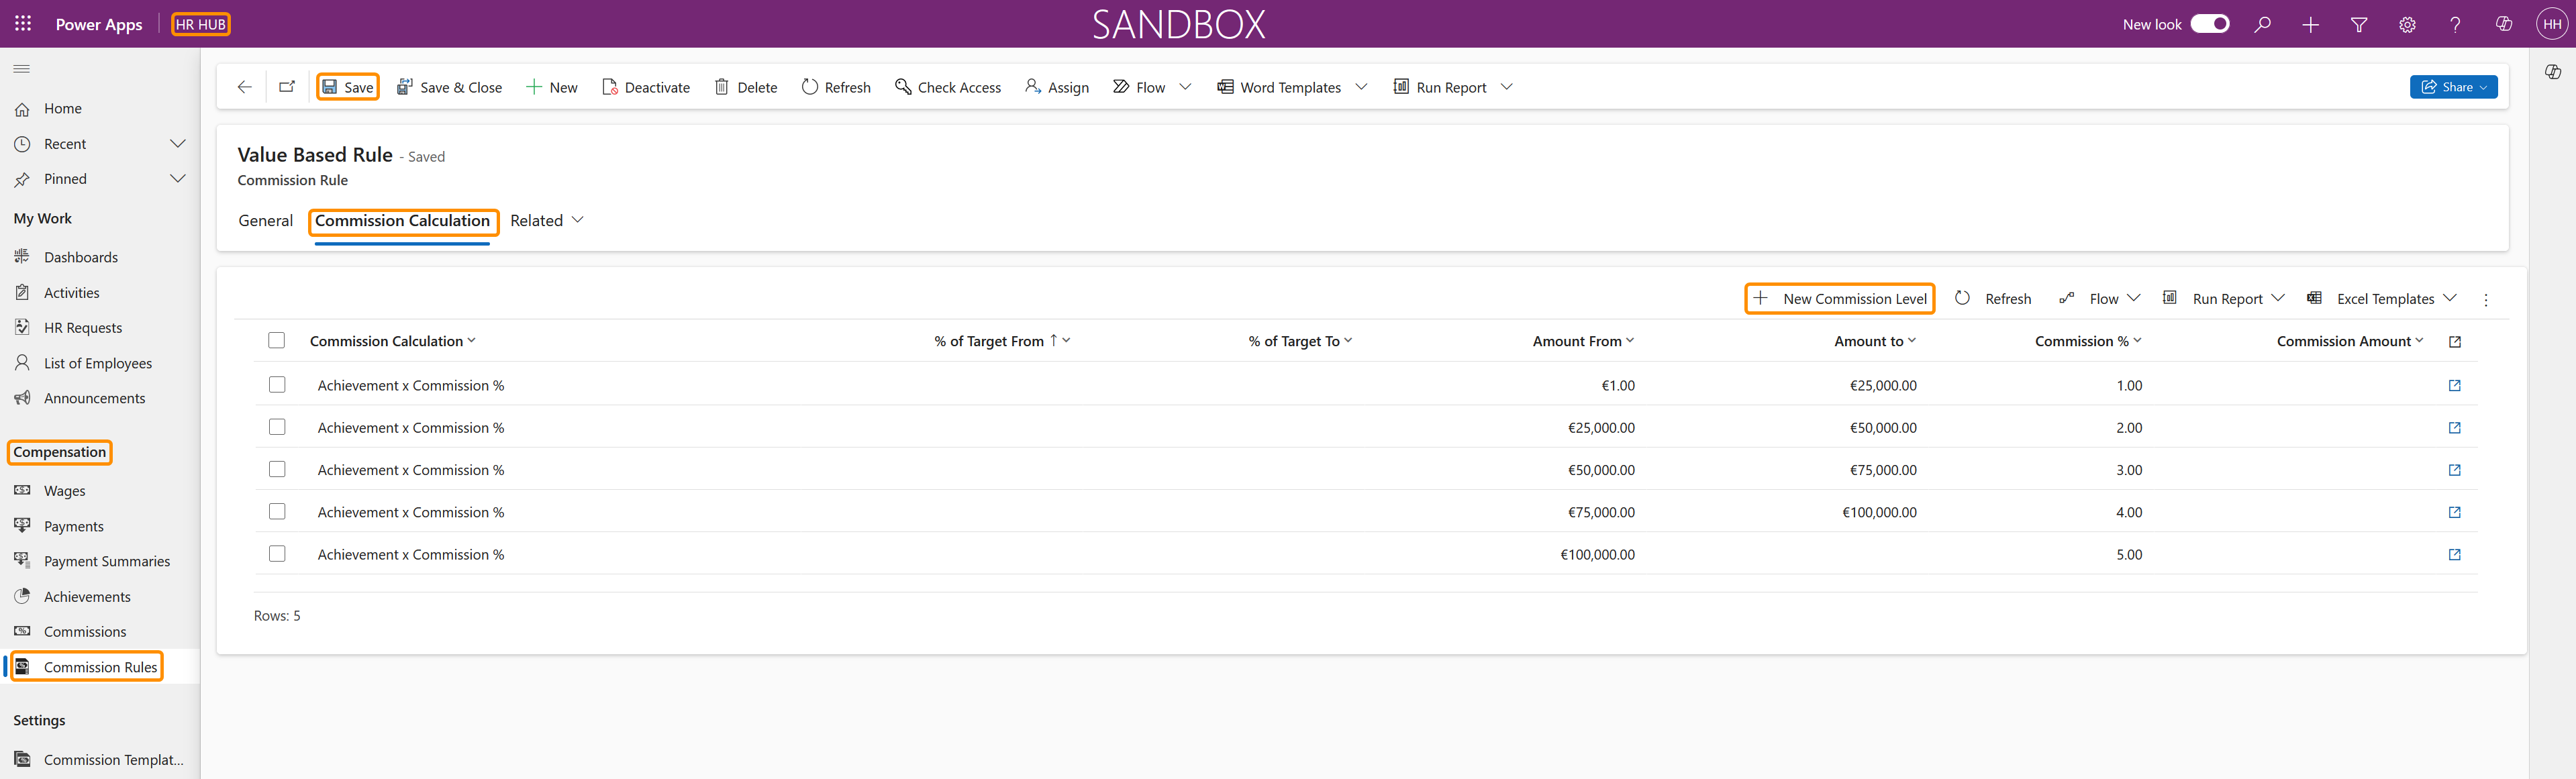This screenshot has width=2576, height=779.
Task: Open the Related tab dropdown
Action: (x=546, y=220)
